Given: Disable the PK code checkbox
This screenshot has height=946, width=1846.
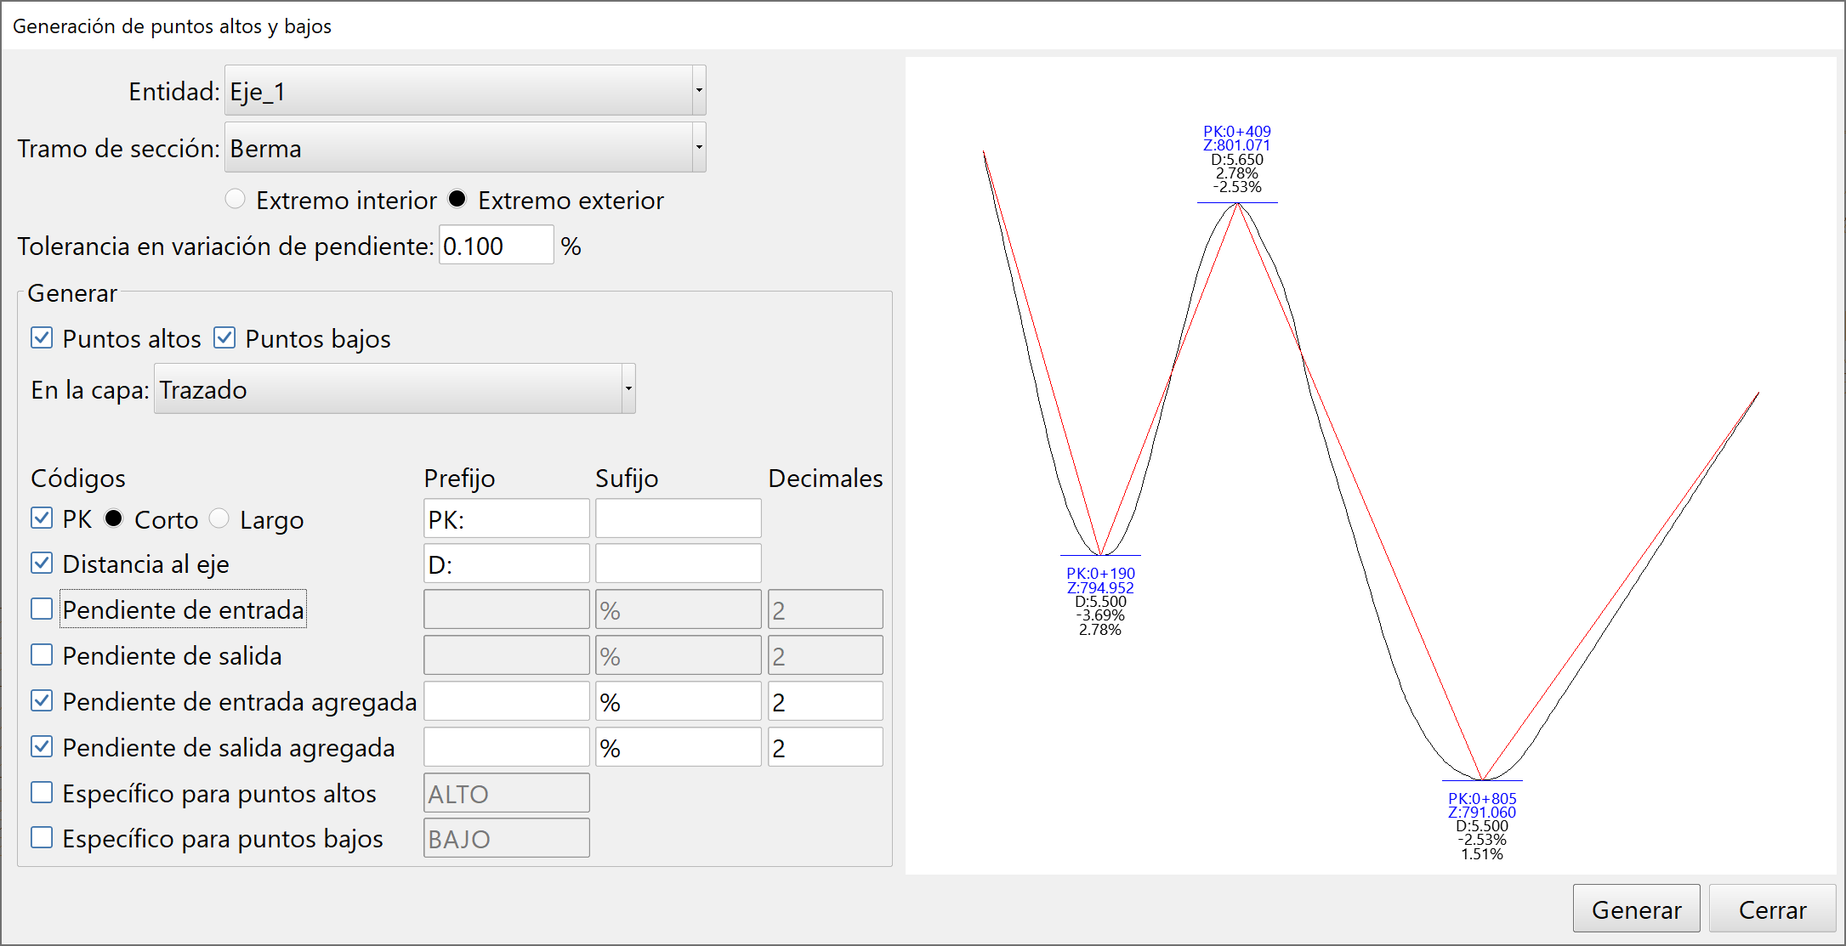Looking at the screenshot, I should (x=42, y=518).
